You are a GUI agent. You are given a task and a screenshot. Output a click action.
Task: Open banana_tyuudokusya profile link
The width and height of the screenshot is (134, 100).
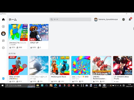108,19
